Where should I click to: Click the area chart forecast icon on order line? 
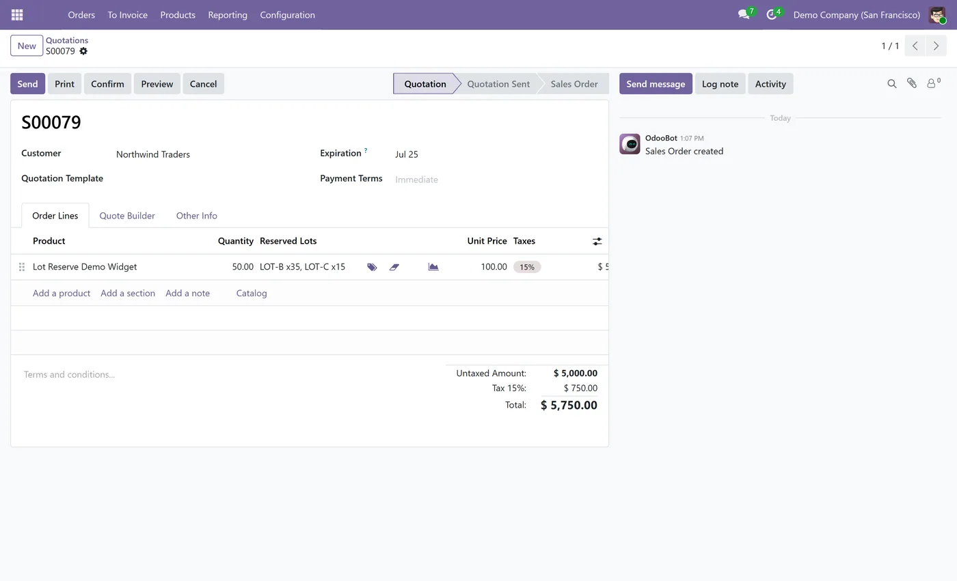tap(433, 267)
